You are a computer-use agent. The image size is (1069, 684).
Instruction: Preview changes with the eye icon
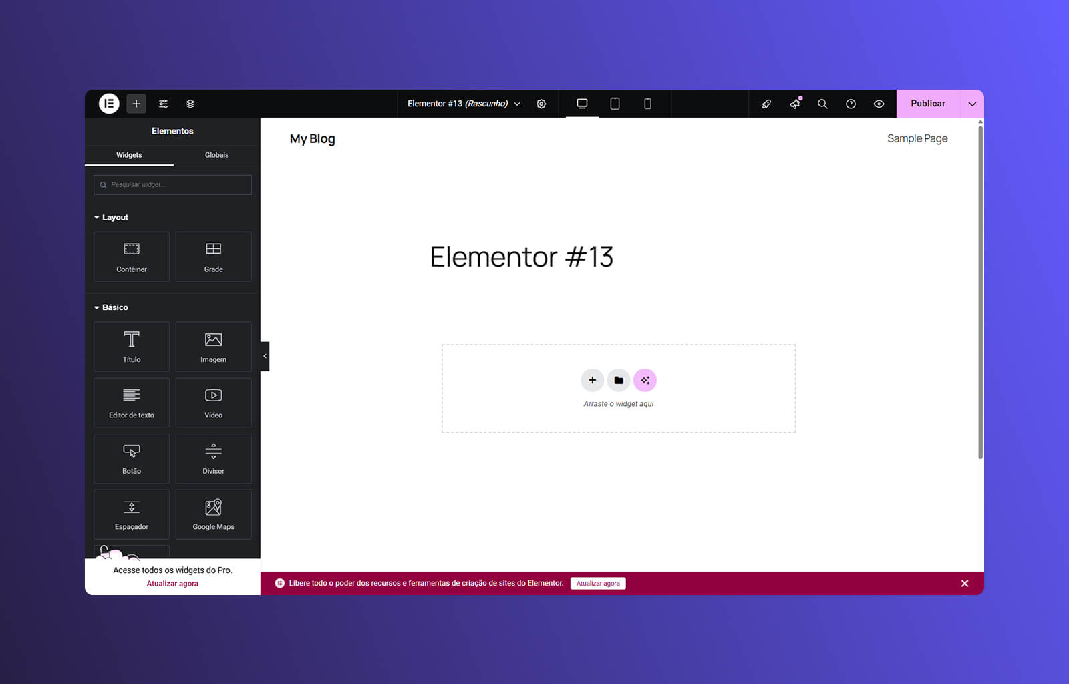click(x=879, y=104)
